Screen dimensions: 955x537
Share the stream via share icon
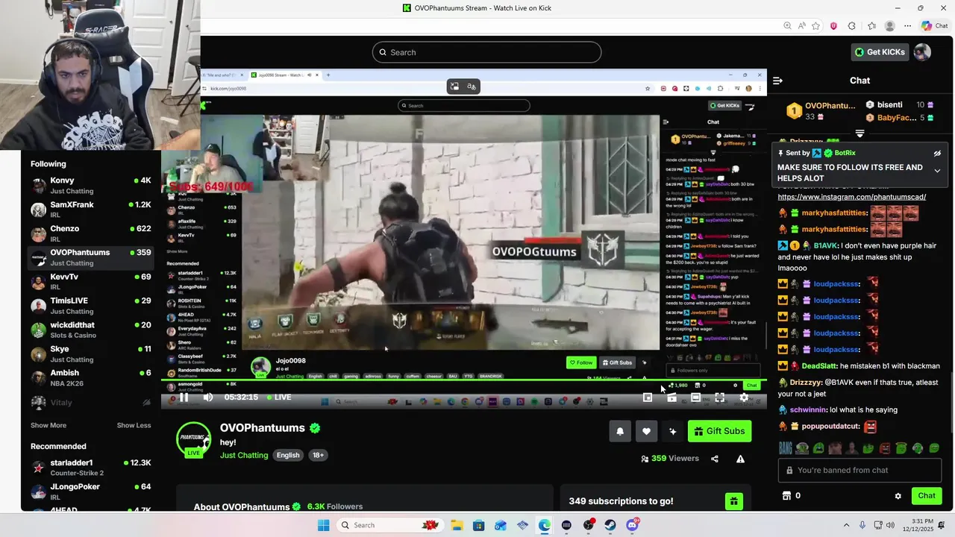[715, 459]
